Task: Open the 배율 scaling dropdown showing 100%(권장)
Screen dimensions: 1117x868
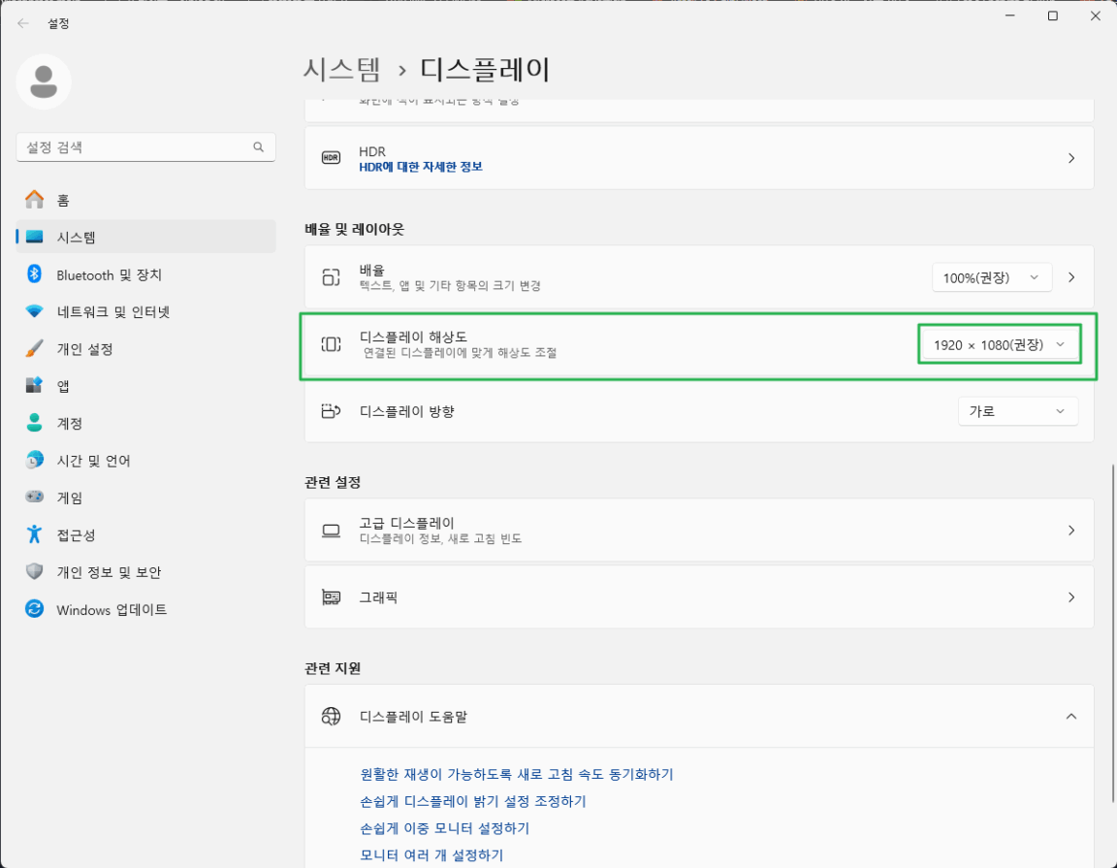Action: 991,276
